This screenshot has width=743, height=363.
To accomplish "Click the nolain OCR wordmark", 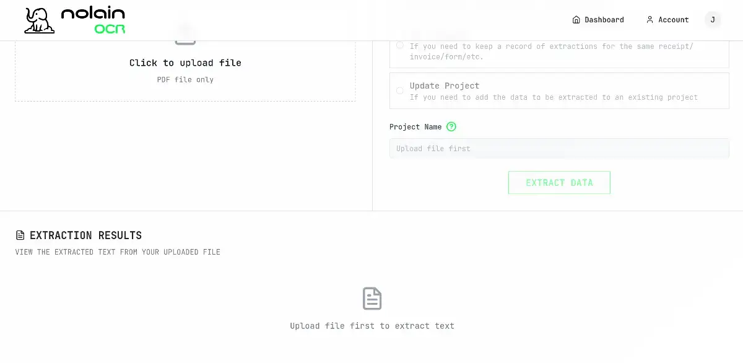I will click(x=93, y=20).
